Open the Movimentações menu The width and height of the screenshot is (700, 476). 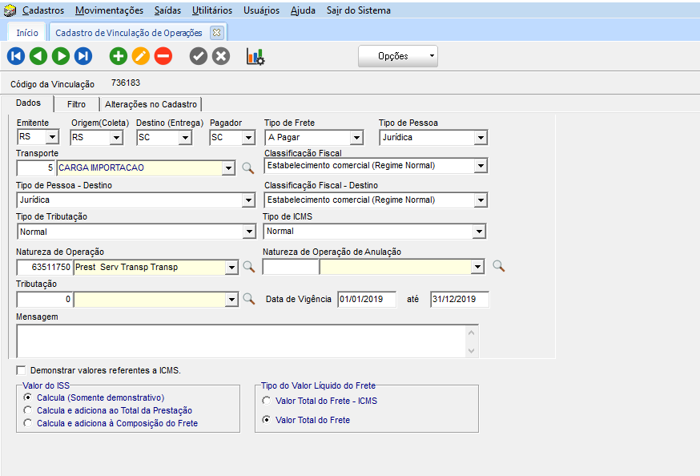[109, 10]
